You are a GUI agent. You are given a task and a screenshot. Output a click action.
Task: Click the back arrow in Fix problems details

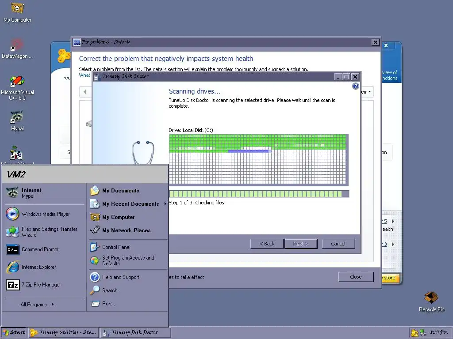(85, 92)
